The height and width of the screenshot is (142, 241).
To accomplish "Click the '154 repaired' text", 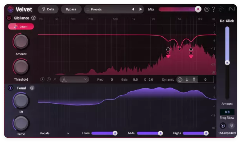I will pyautogui.click(x=227, y=133).
